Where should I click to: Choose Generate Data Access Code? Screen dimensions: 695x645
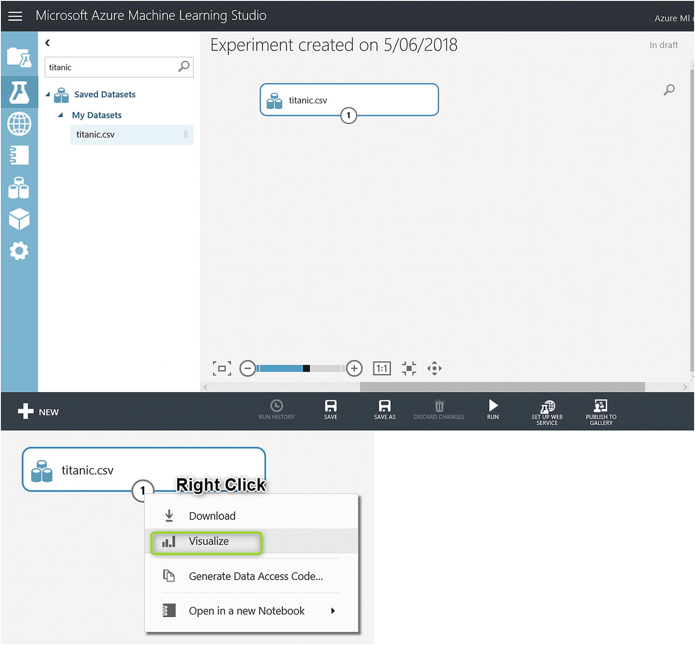[x=251, y=576]
